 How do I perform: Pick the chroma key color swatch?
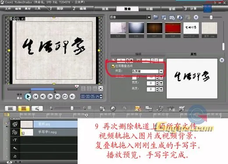[x=134, y=77]
